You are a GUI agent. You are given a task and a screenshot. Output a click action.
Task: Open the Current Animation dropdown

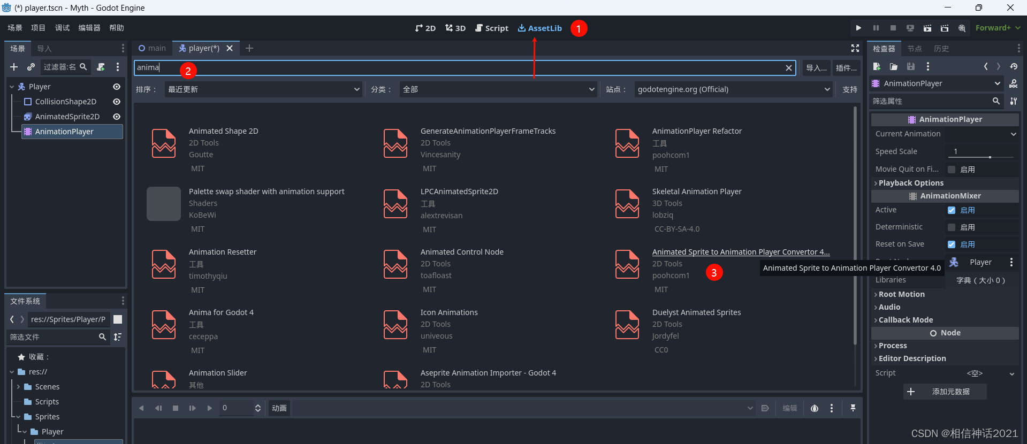982,134
